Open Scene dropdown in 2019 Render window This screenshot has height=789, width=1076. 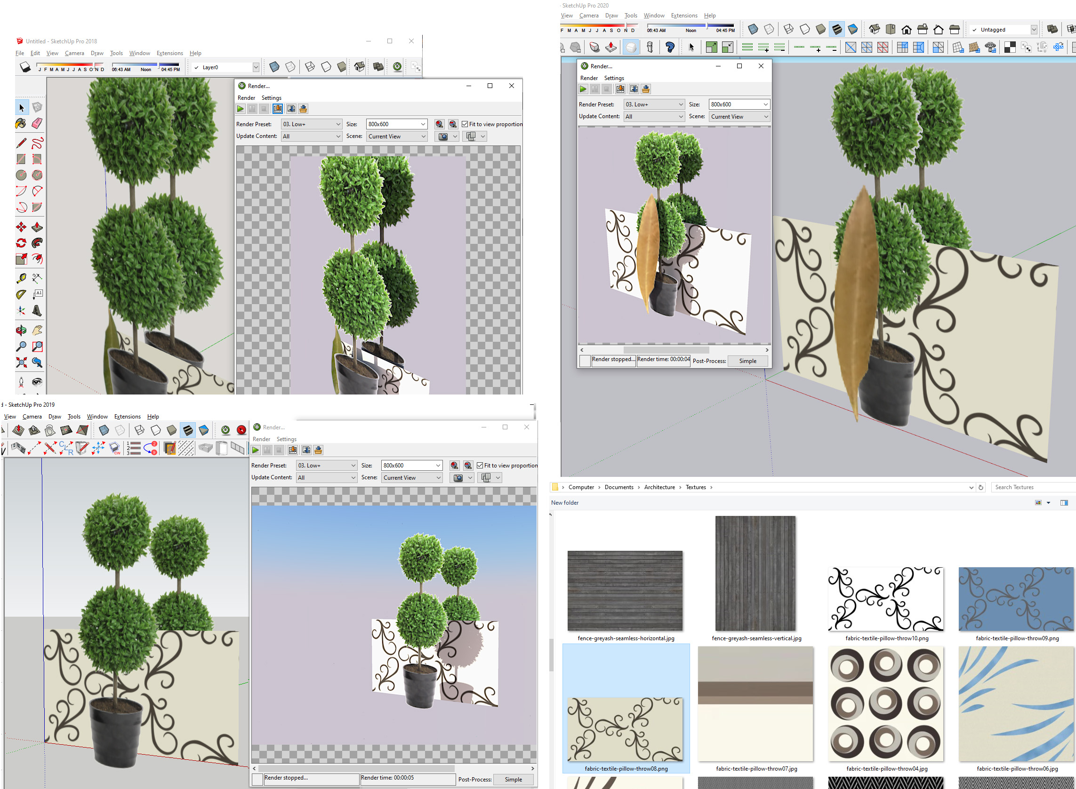pos(412,478)
